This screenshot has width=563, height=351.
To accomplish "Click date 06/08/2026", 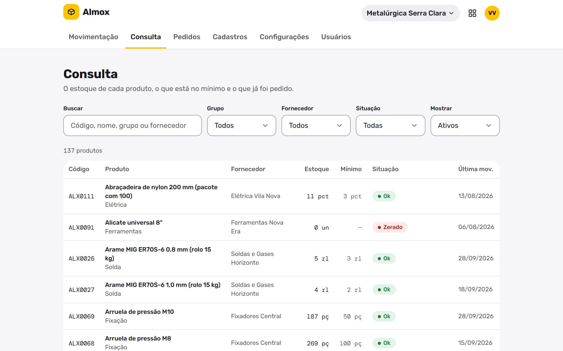I will click(x=476, y=227).
